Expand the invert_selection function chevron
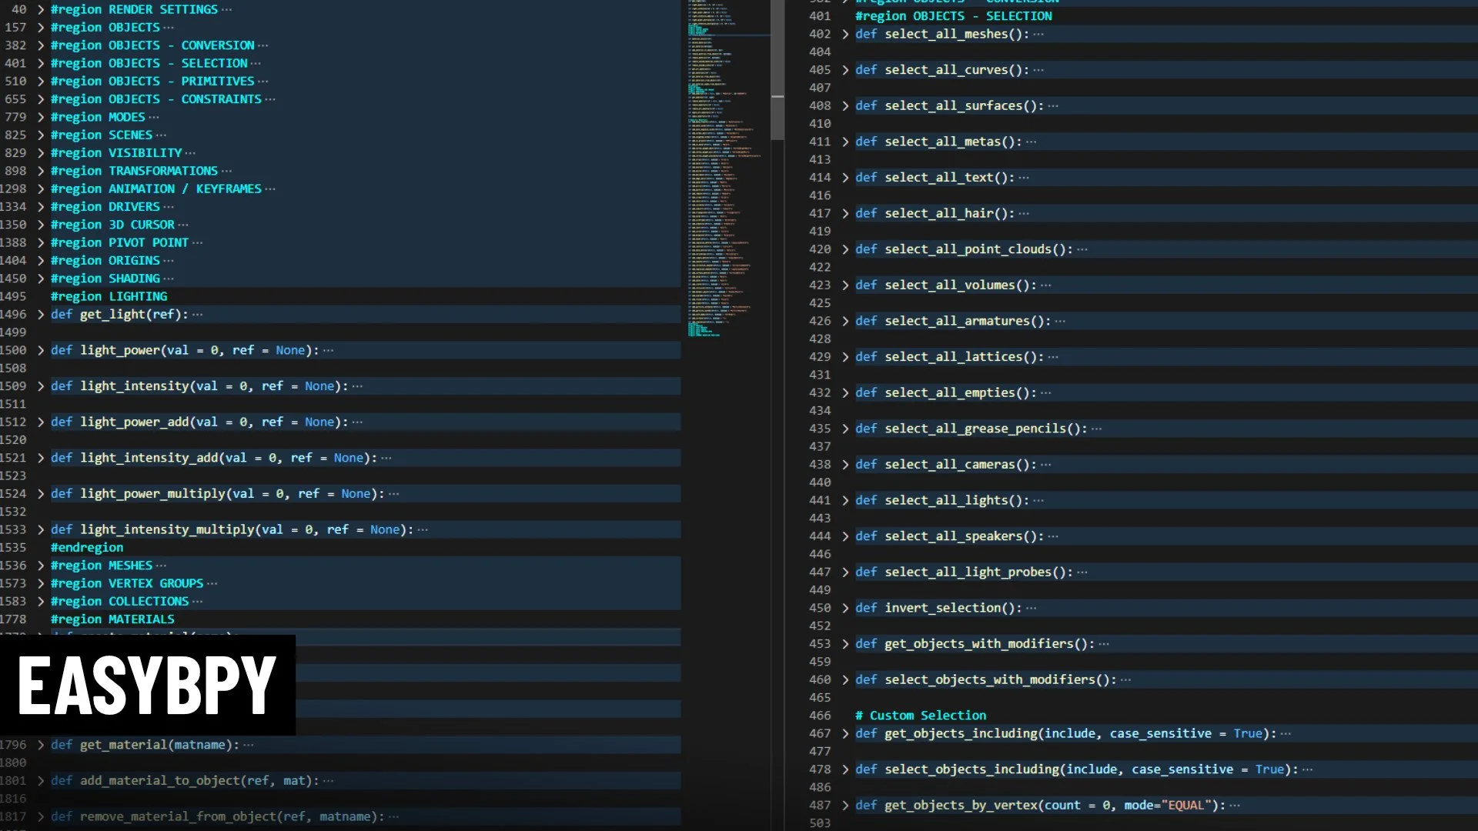1478x831 pixels. pyautogui.click(x=845, y=608)
